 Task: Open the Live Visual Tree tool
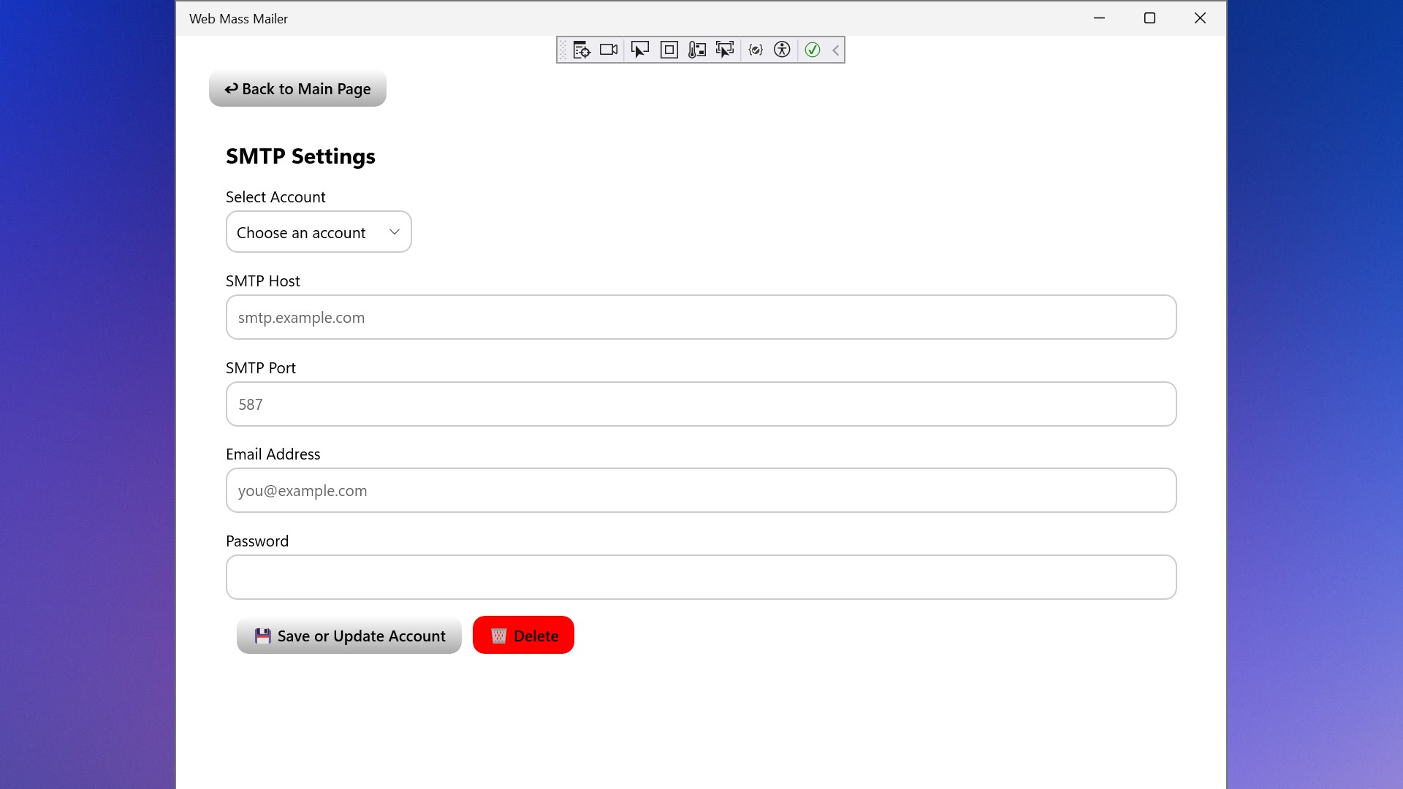pos(582,50)
